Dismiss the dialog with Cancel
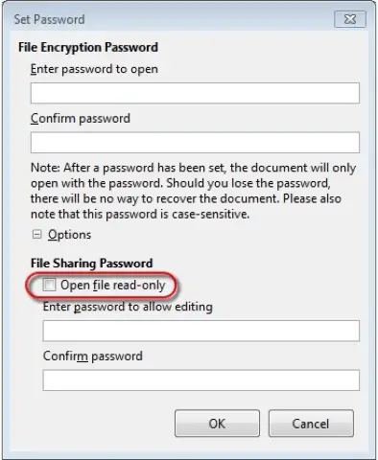The image size is (378, 460). (x=311, y=424)
